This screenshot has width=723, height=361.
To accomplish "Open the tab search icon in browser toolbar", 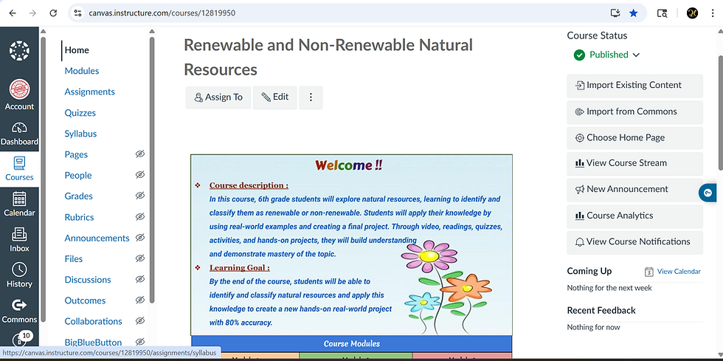I will [x=662, y=13].
